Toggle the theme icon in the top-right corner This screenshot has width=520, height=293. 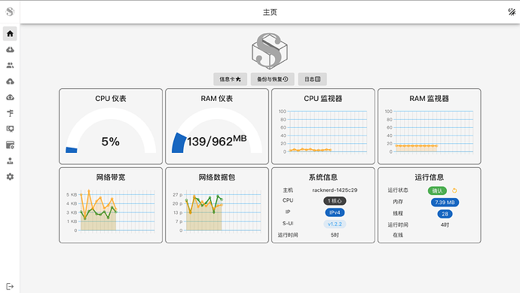[x=512, y=12]
